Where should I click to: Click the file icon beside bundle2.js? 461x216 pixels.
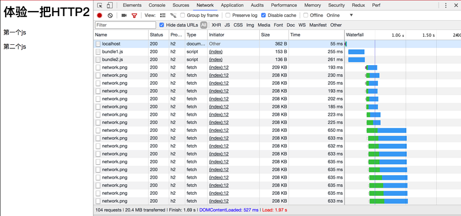(98, 60)
